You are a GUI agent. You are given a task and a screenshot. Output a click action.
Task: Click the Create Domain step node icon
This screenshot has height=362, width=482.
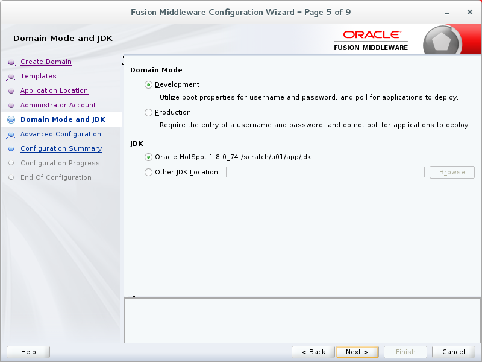[11, 62]
